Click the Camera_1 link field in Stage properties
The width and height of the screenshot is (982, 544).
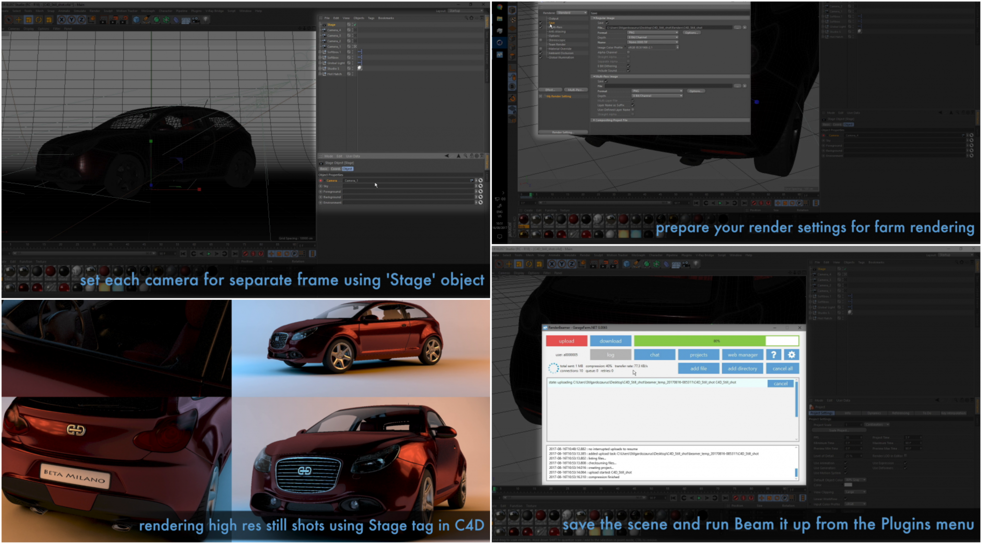(351, 181)
